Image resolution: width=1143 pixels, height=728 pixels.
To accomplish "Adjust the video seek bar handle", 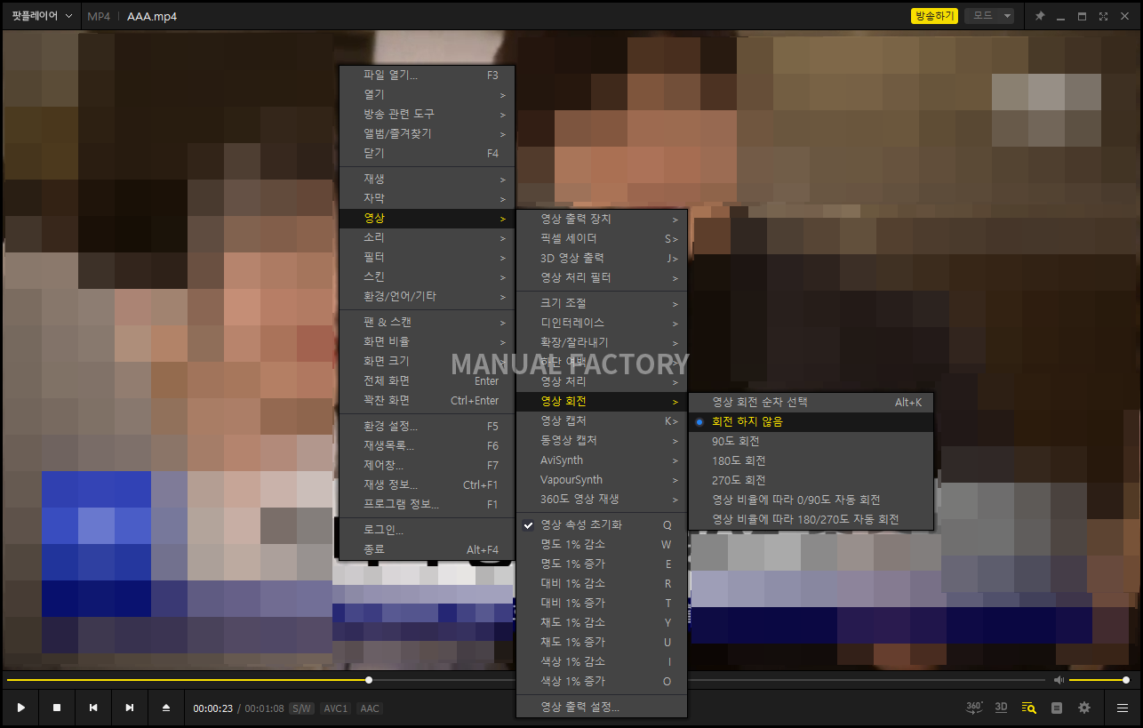I will pos(369,680).
